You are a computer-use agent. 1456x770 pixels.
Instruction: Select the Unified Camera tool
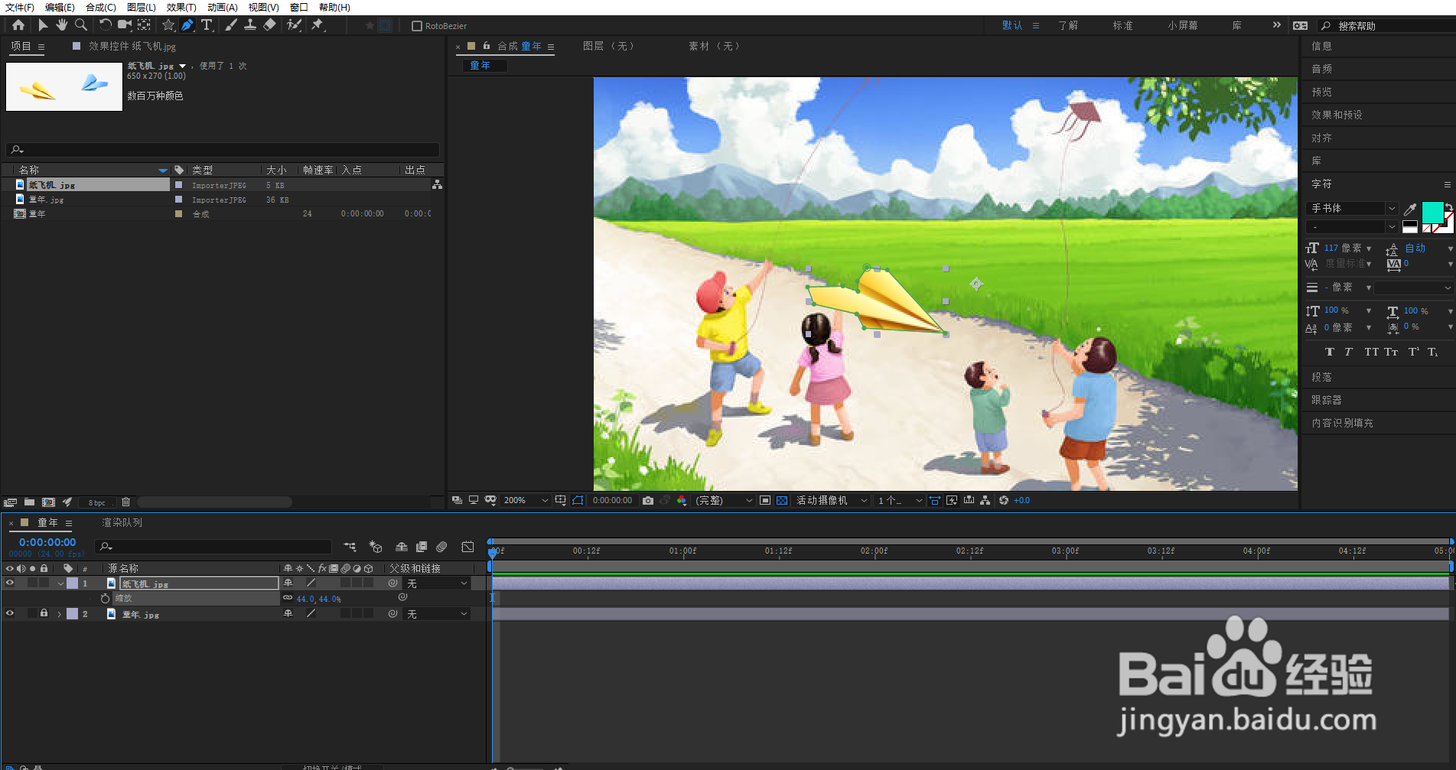click(125, 25)
